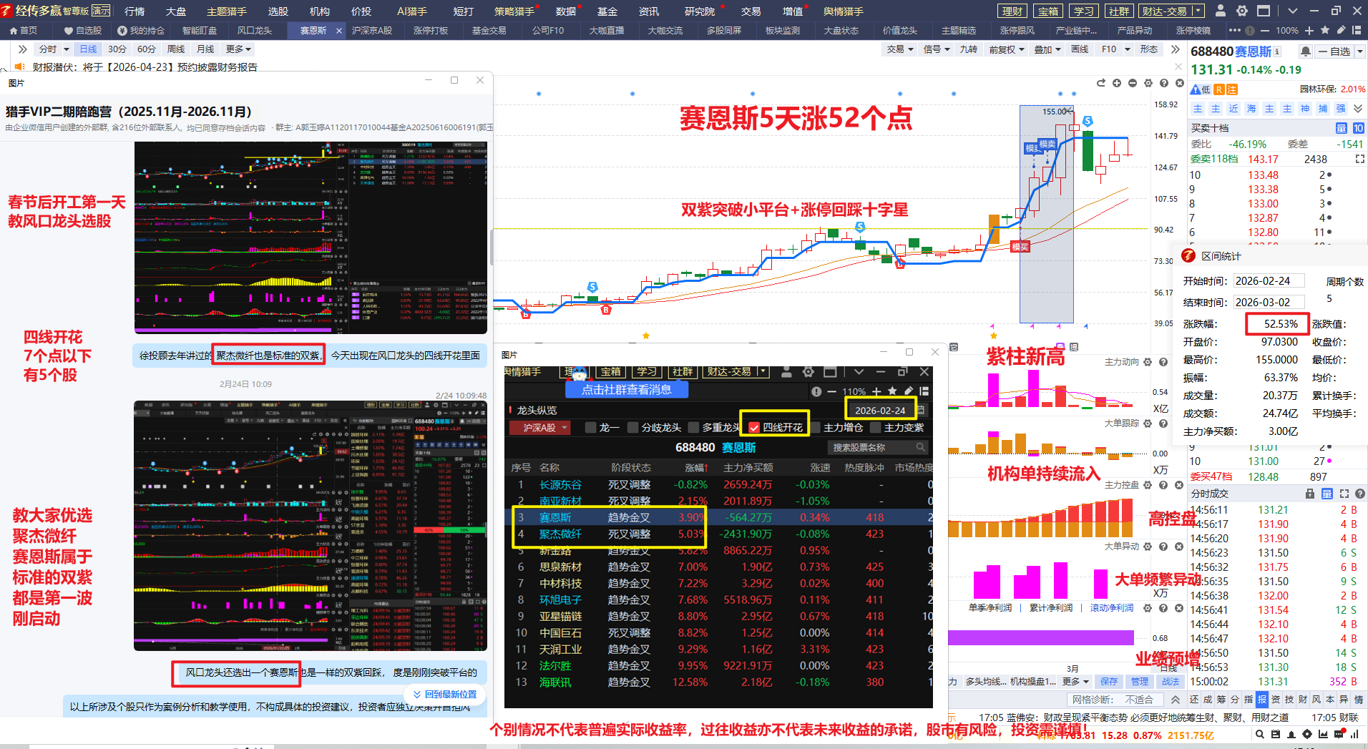
Task: Click 回到最新位置 in the chat
Action: pyautogui.click(x=444, y=694)
